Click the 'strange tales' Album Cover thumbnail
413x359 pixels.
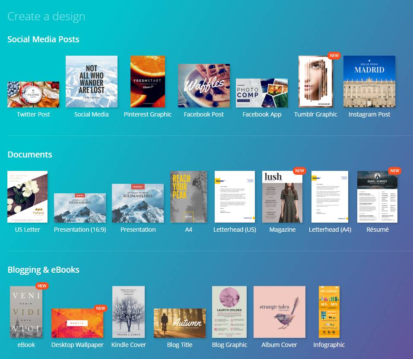pyautogui.click(x=280, y=312)
